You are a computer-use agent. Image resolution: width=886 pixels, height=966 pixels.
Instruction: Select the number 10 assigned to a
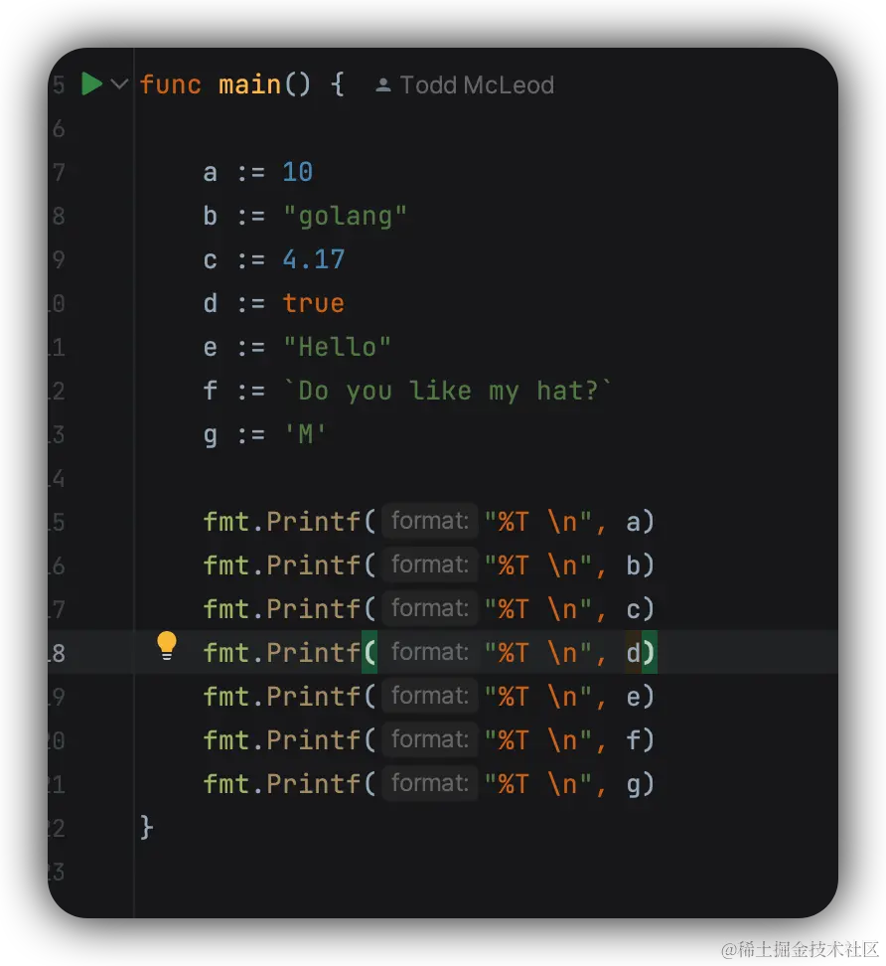point(297,172)
